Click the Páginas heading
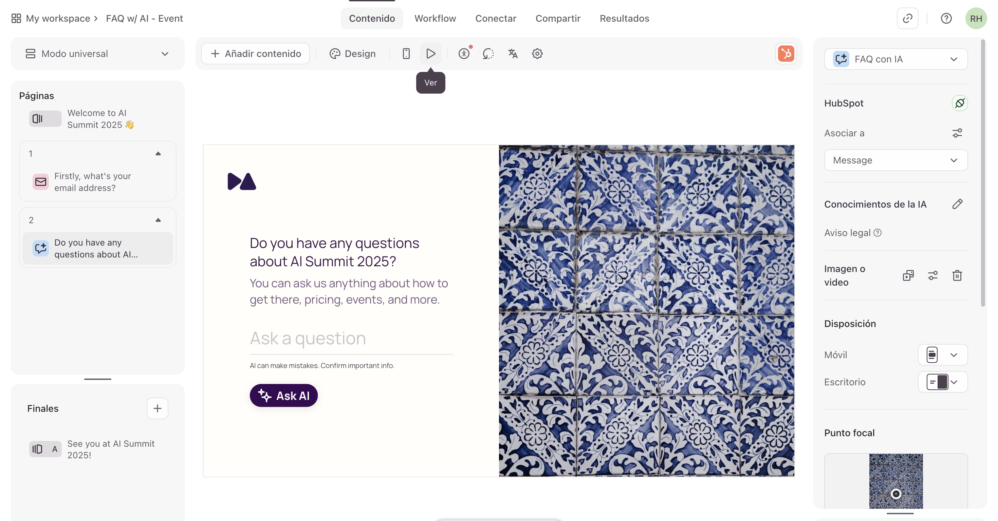998x521 pixels. (x=36, y=96)
